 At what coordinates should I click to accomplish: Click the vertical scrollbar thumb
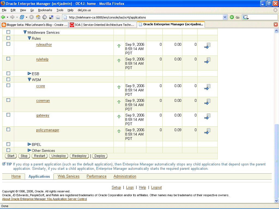(276, 161)
